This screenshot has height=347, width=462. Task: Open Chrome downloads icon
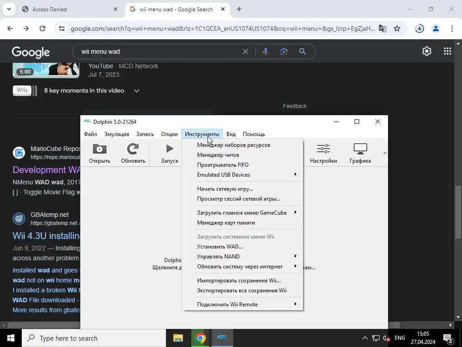420,28
